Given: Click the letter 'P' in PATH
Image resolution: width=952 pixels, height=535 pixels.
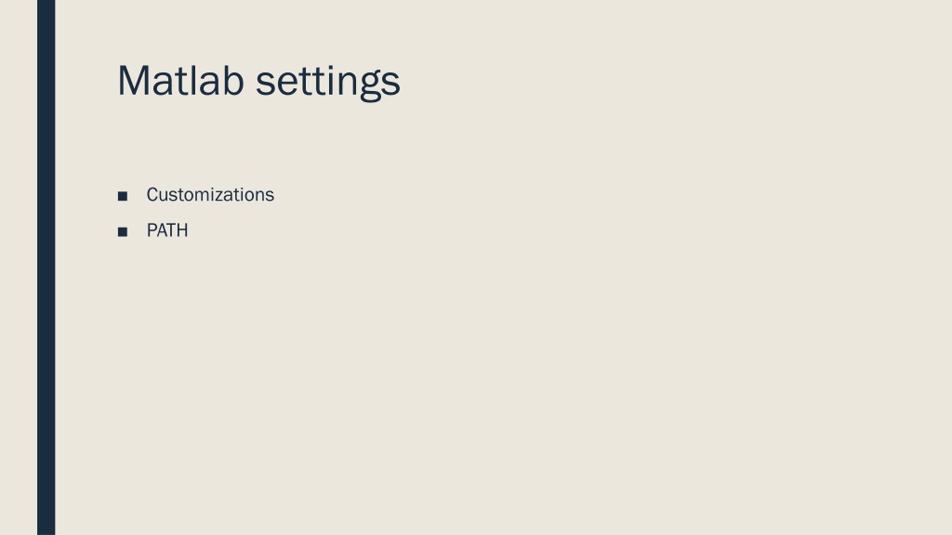Looking at the screenshot, I should pos(152,230).
